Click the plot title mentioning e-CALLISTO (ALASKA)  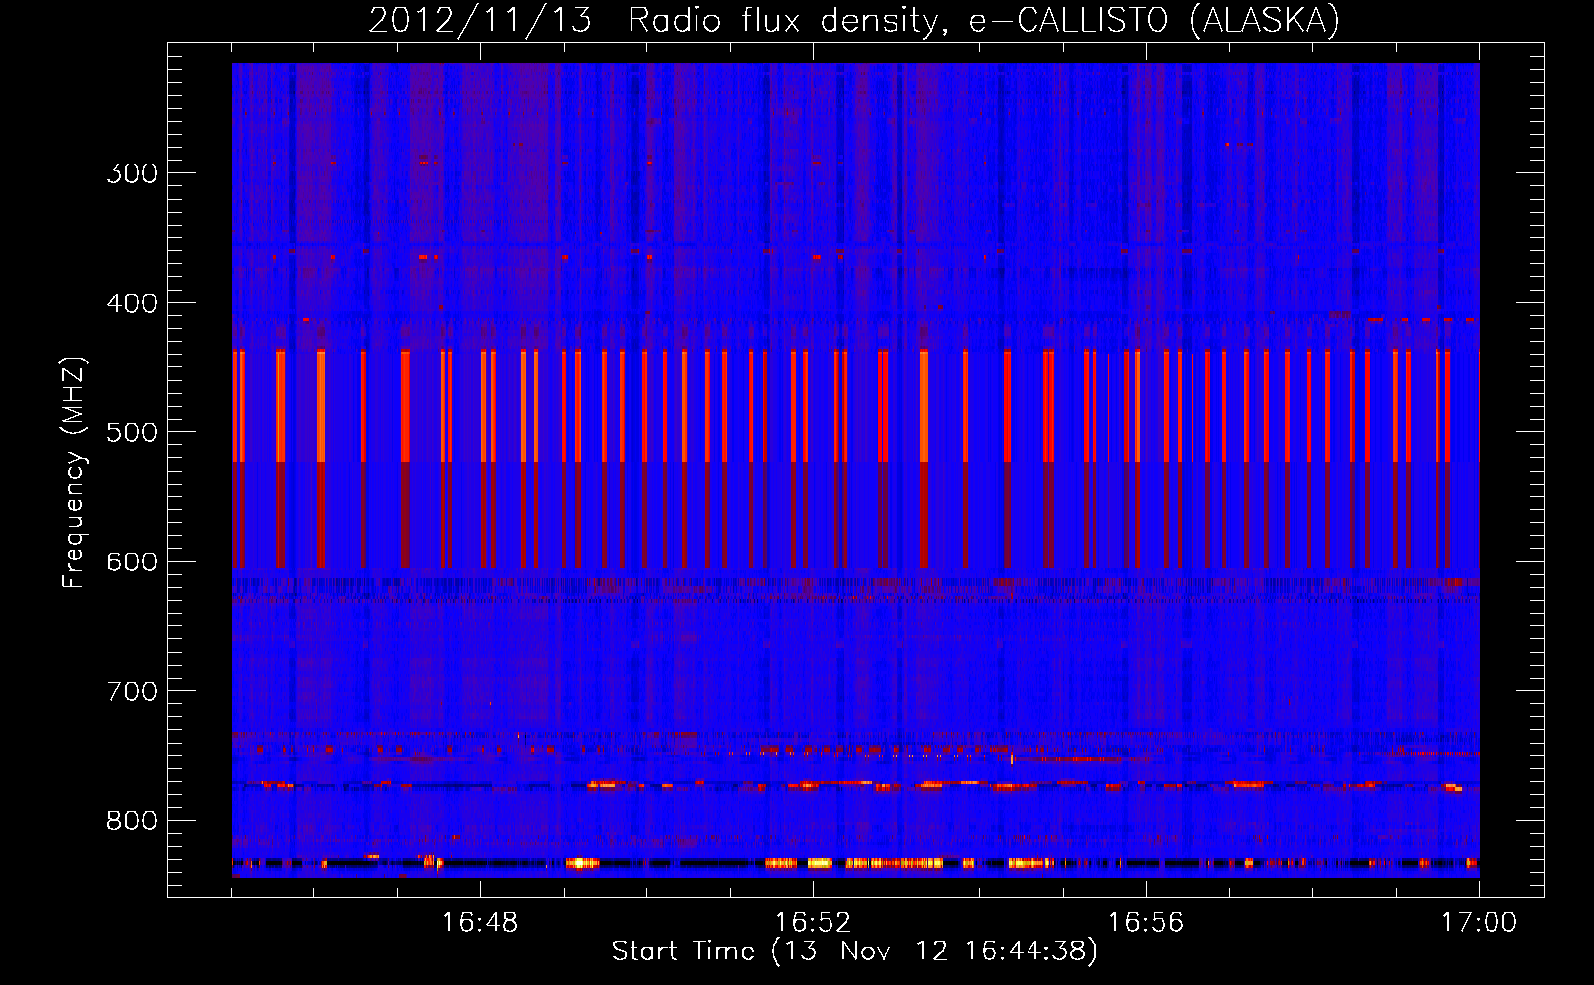854,20
